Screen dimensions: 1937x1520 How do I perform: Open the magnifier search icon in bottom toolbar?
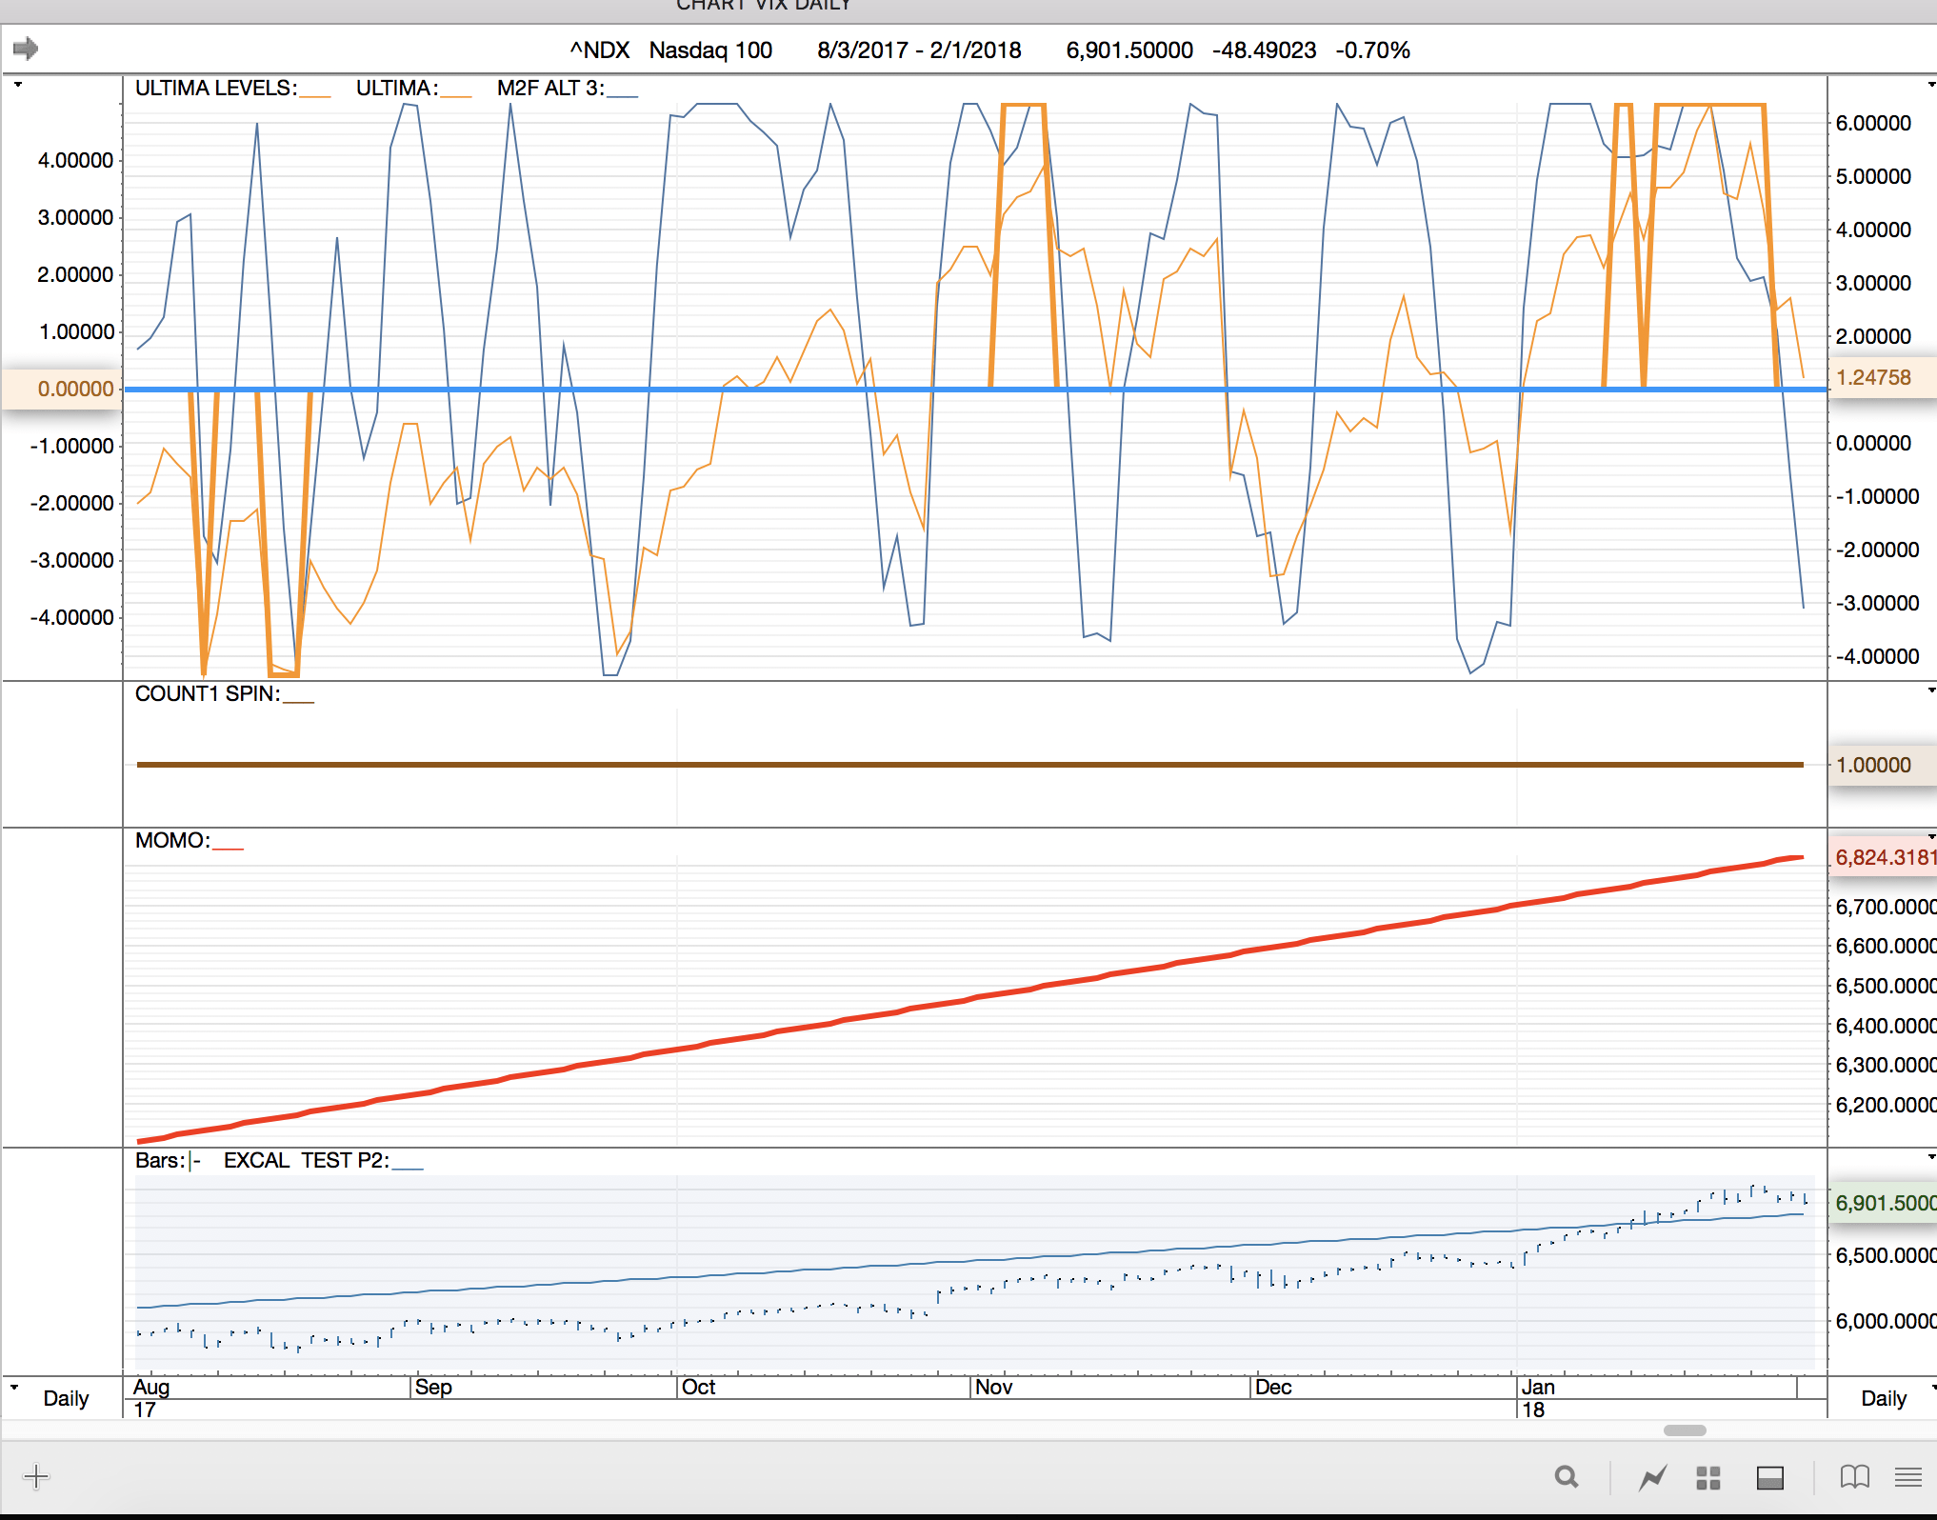(x=1566, y=1477)
